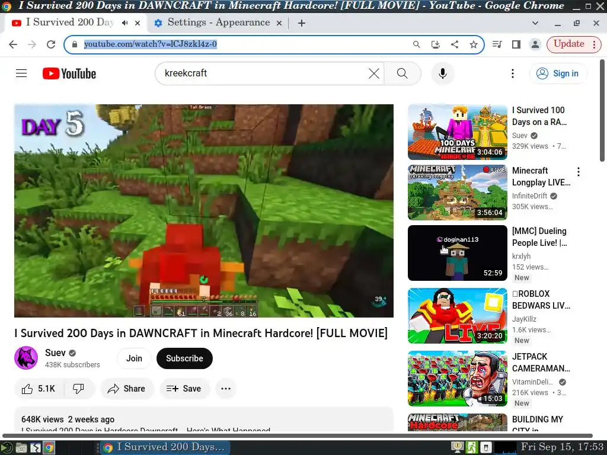
Task: Click the Chrome Update button
Action: pos(568,44)
